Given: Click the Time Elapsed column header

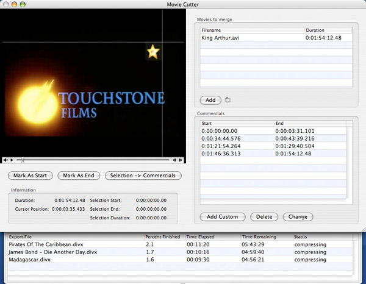Looking at the screenshot, I should [x=213, y=237].
